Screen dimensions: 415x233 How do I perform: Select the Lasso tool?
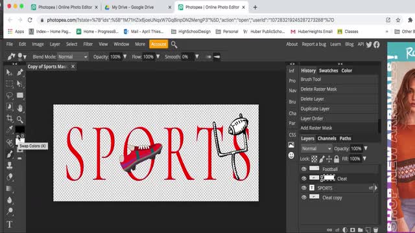(x=10, y=95)
